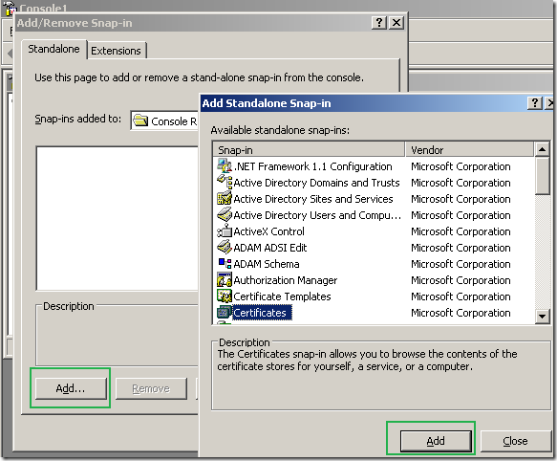This screenshot has width=557, height=461.
Task: Click the Console1 window title bar icon
Action: [x=10, y=8]
